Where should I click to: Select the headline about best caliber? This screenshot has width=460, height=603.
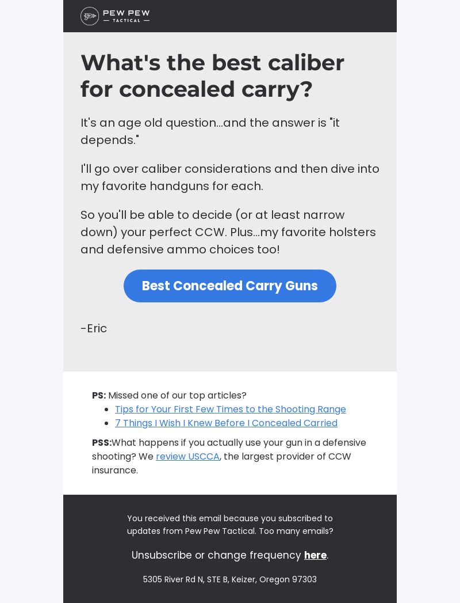click(212, 76)
